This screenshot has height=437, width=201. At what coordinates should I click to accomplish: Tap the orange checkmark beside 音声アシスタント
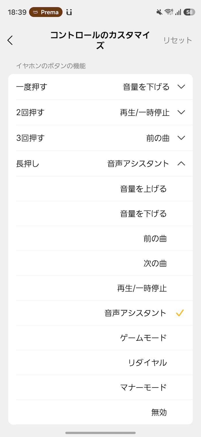[x=180, y=313]
